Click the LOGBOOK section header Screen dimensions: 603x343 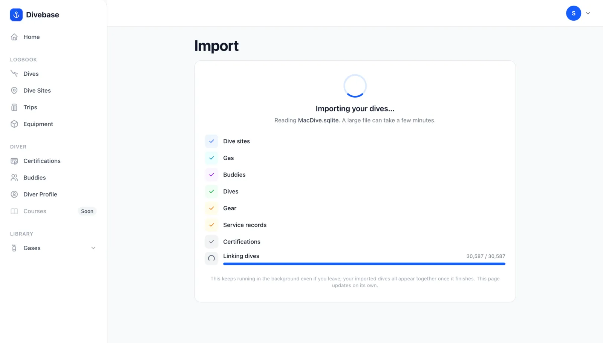(23, 60)
